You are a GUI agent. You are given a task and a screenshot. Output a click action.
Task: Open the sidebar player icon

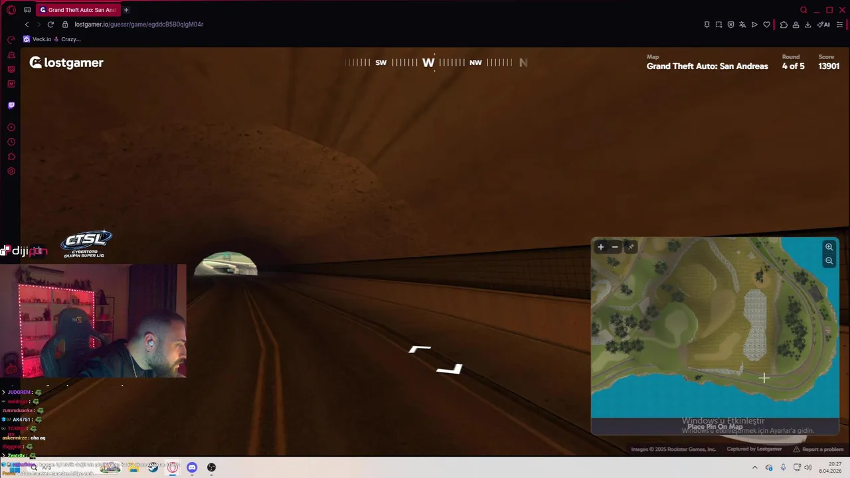coord(11,127)
